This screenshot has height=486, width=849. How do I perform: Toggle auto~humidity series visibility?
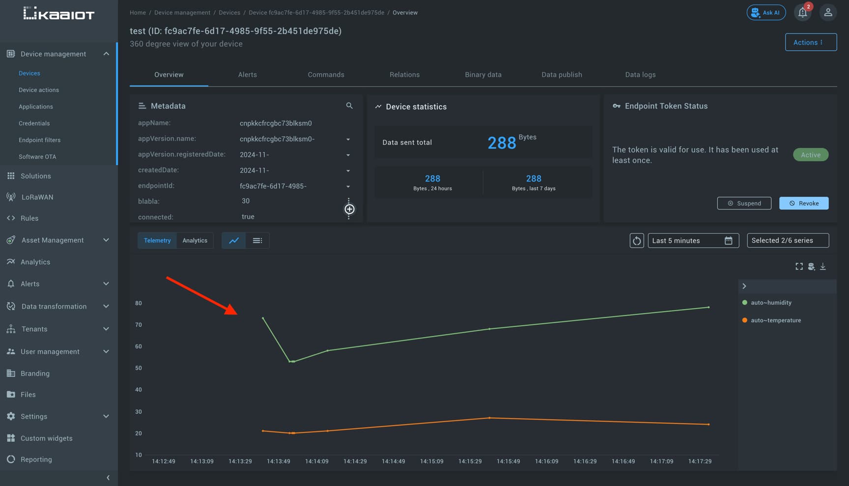pos(767,303)
